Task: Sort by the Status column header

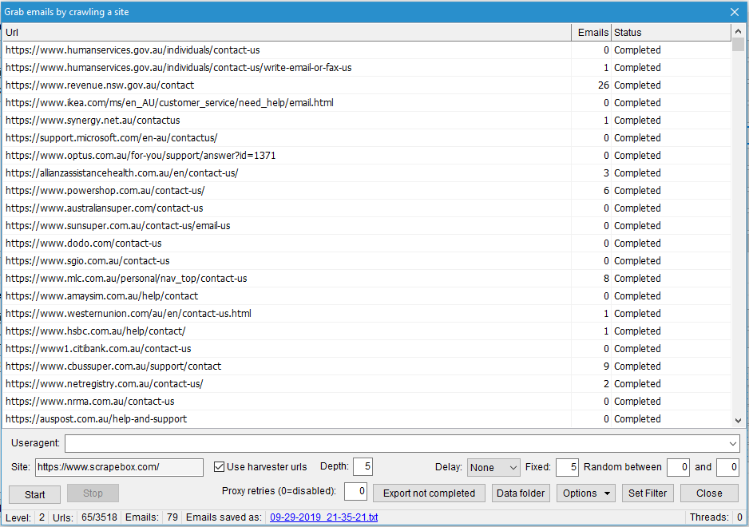Action: tap(671, 33)
